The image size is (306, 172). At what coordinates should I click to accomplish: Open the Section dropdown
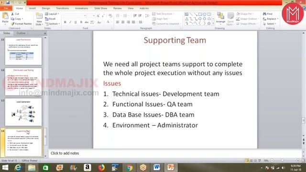52,23
